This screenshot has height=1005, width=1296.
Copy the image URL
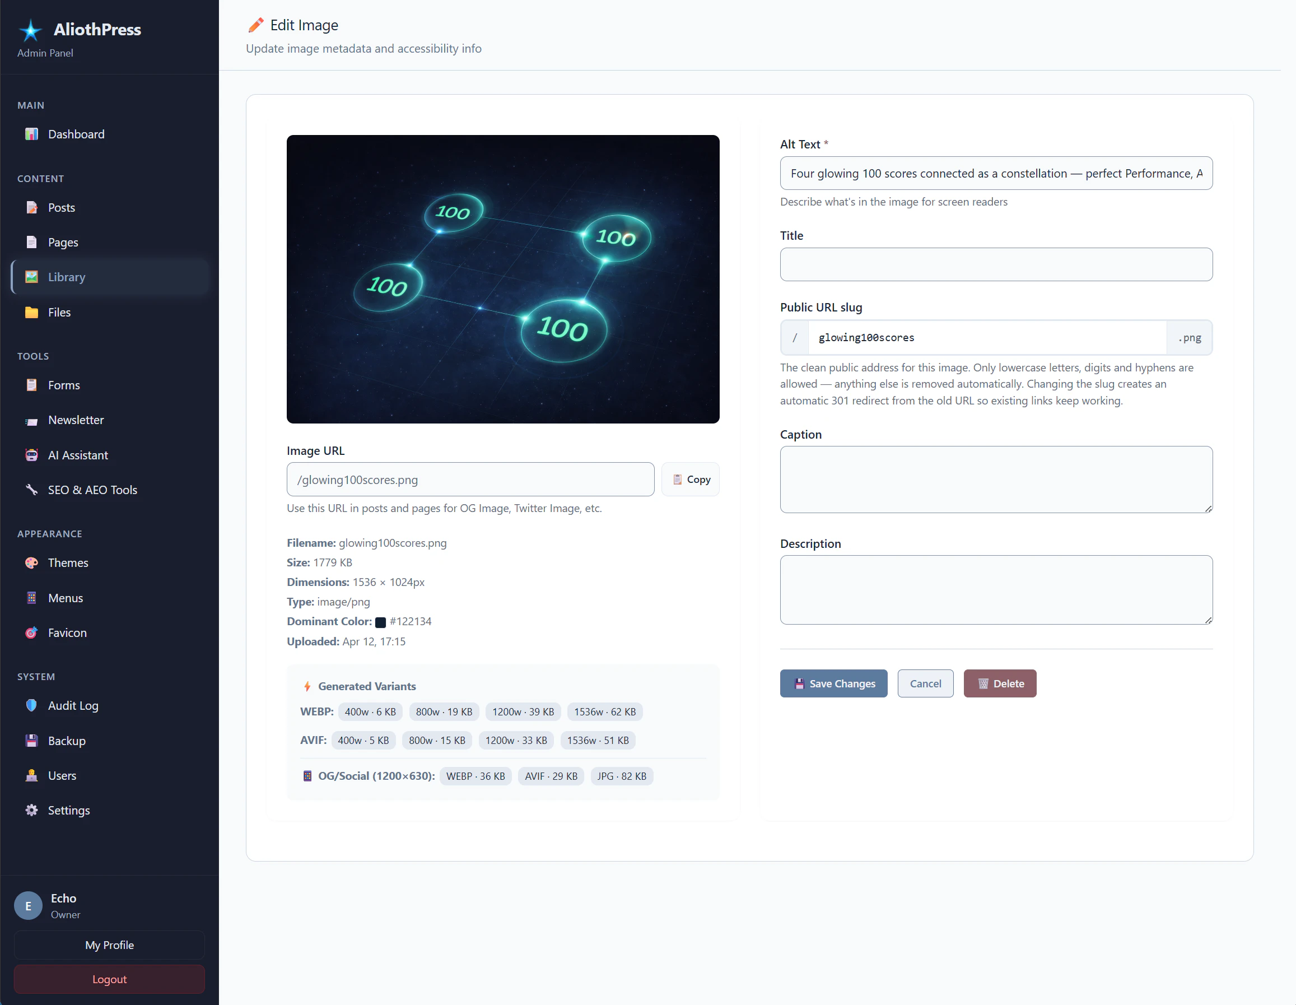point(690,479)
